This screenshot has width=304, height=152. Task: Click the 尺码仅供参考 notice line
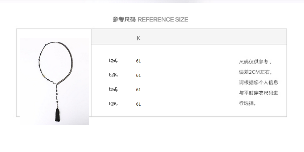pyautogui.click(x=256, y=62)
